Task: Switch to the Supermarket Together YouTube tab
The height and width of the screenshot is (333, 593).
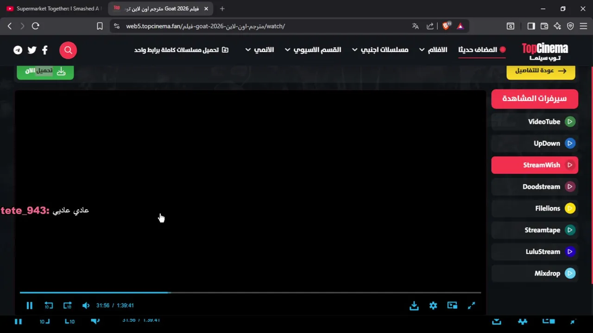Action: [54, 8]
